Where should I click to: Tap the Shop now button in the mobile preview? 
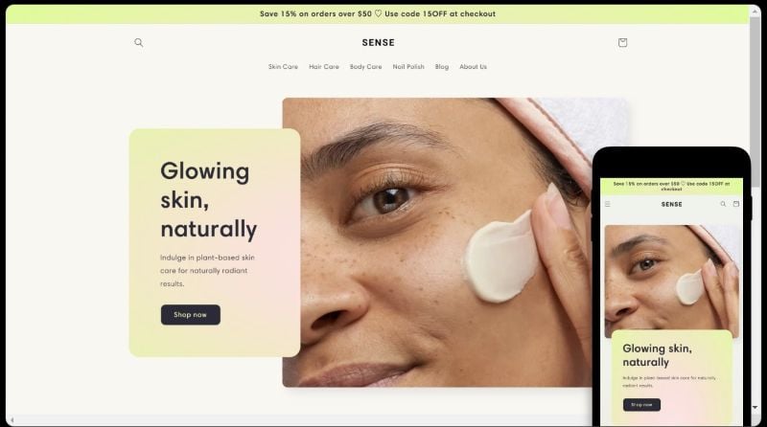coord(641,405)
